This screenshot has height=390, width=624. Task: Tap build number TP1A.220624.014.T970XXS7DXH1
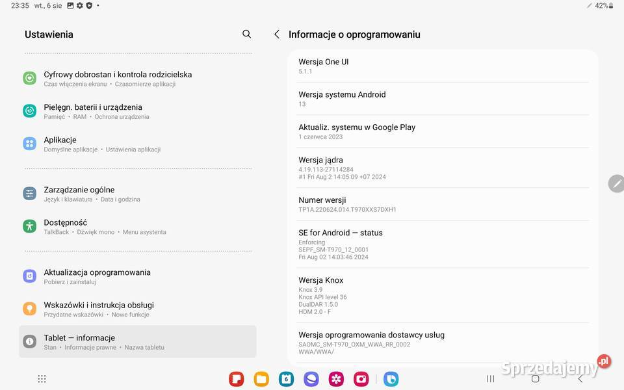click(347, 209)
